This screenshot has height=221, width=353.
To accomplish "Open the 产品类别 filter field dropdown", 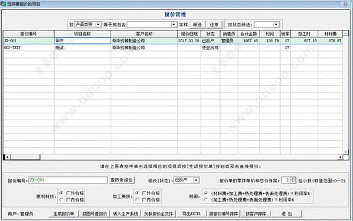I will (98, 25).
